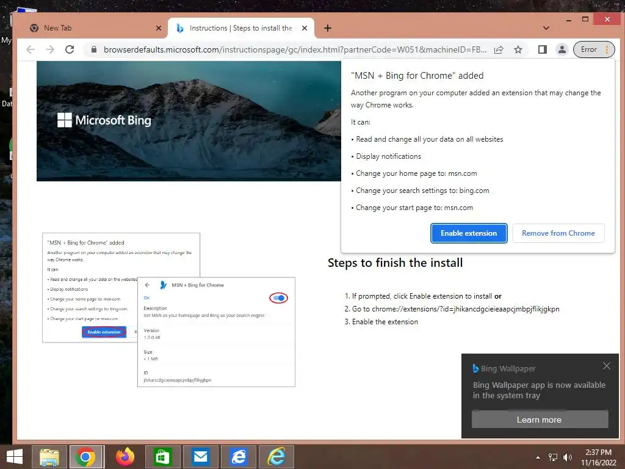Open the blue Internet Explorer taskbar icon

point(239,457)
